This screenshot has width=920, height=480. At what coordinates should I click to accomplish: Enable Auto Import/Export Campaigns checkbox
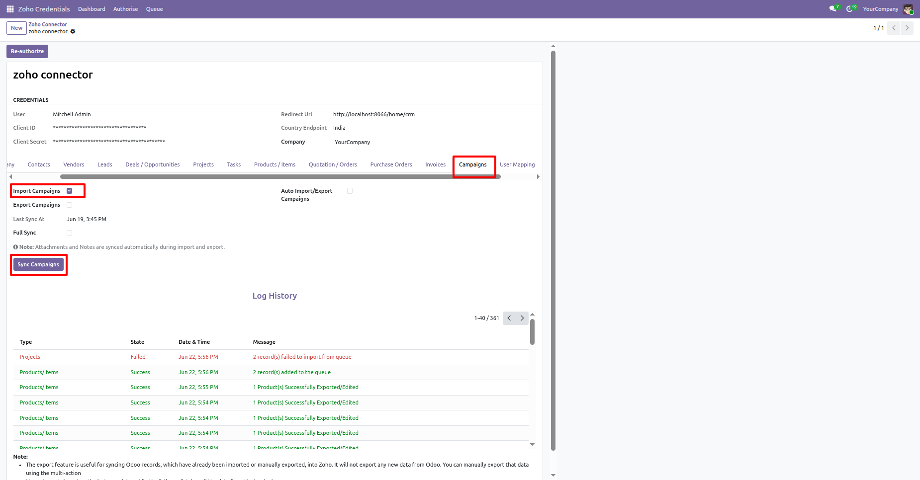coord(350,191)
